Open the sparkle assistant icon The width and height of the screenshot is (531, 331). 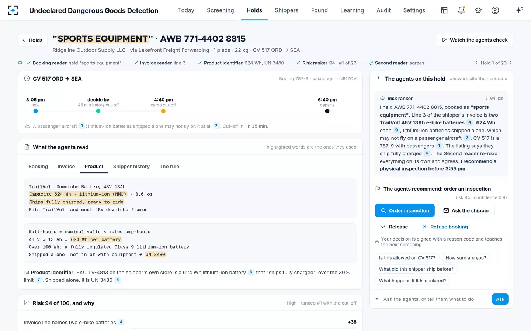519,10
